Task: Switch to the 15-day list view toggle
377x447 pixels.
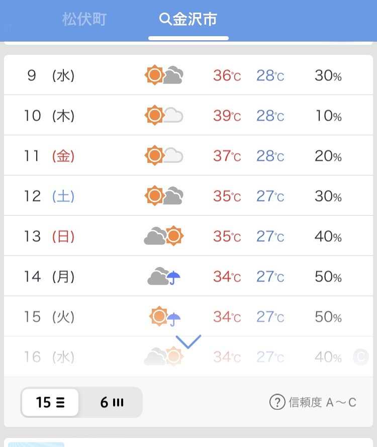Action: 50,402
